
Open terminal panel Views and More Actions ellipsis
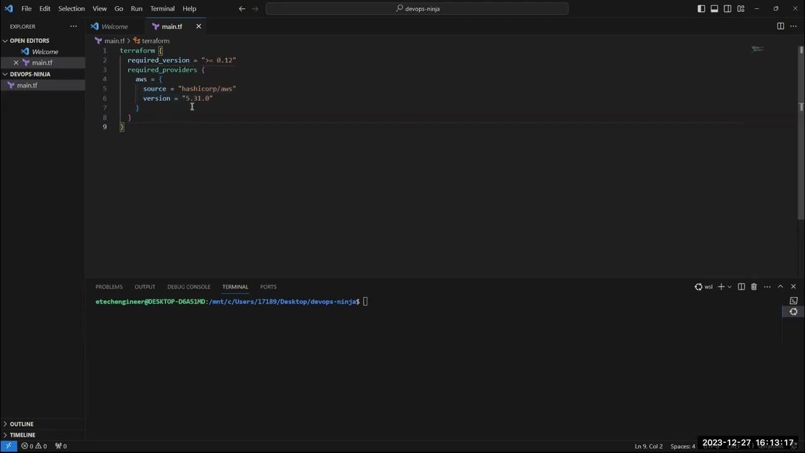(767, 287)
